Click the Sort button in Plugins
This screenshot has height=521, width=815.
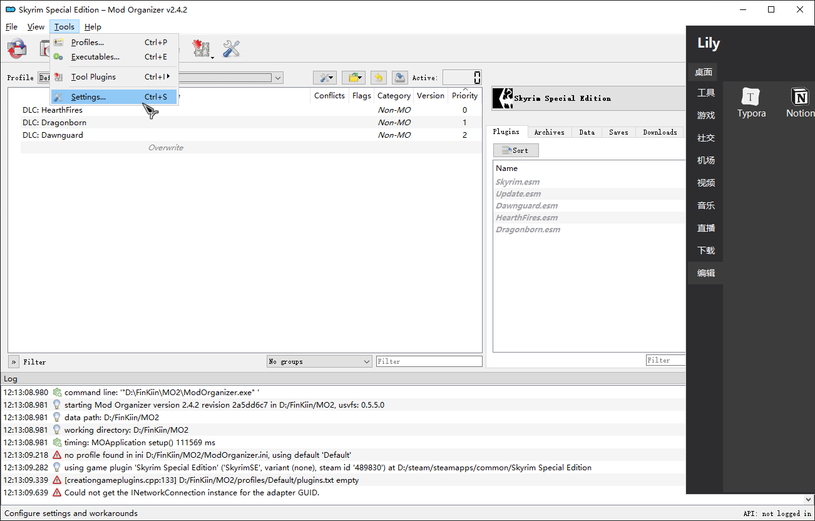pos(516,150)
